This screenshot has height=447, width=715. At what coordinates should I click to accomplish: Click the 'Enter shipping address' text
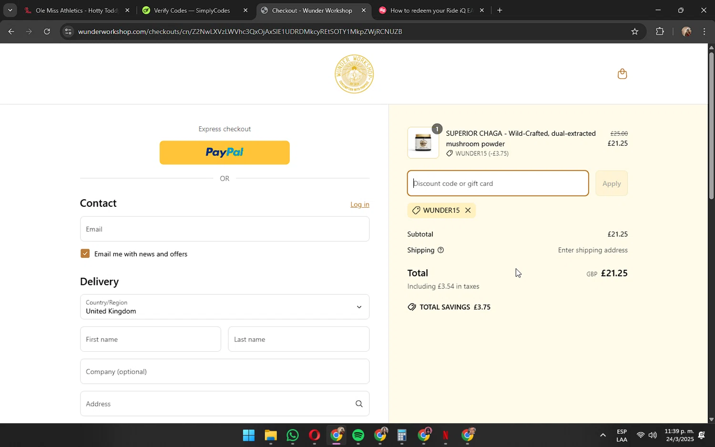point(593,250)
